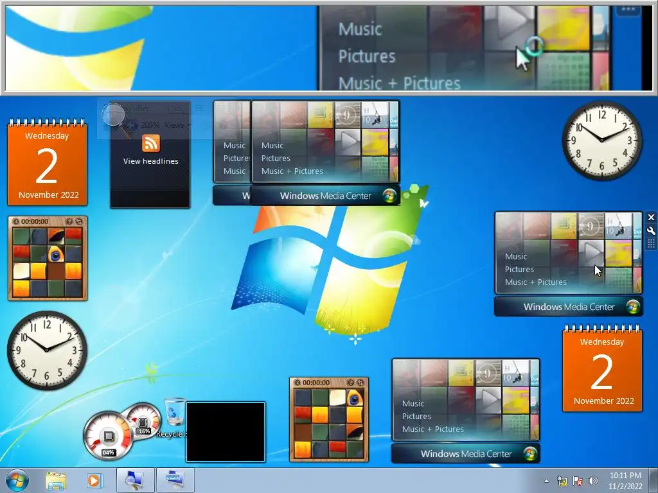Solve/shuffle icon on puzzle under calendar
Screen dimensions: 658x493
pyautogui.click(x=78, y=221)
